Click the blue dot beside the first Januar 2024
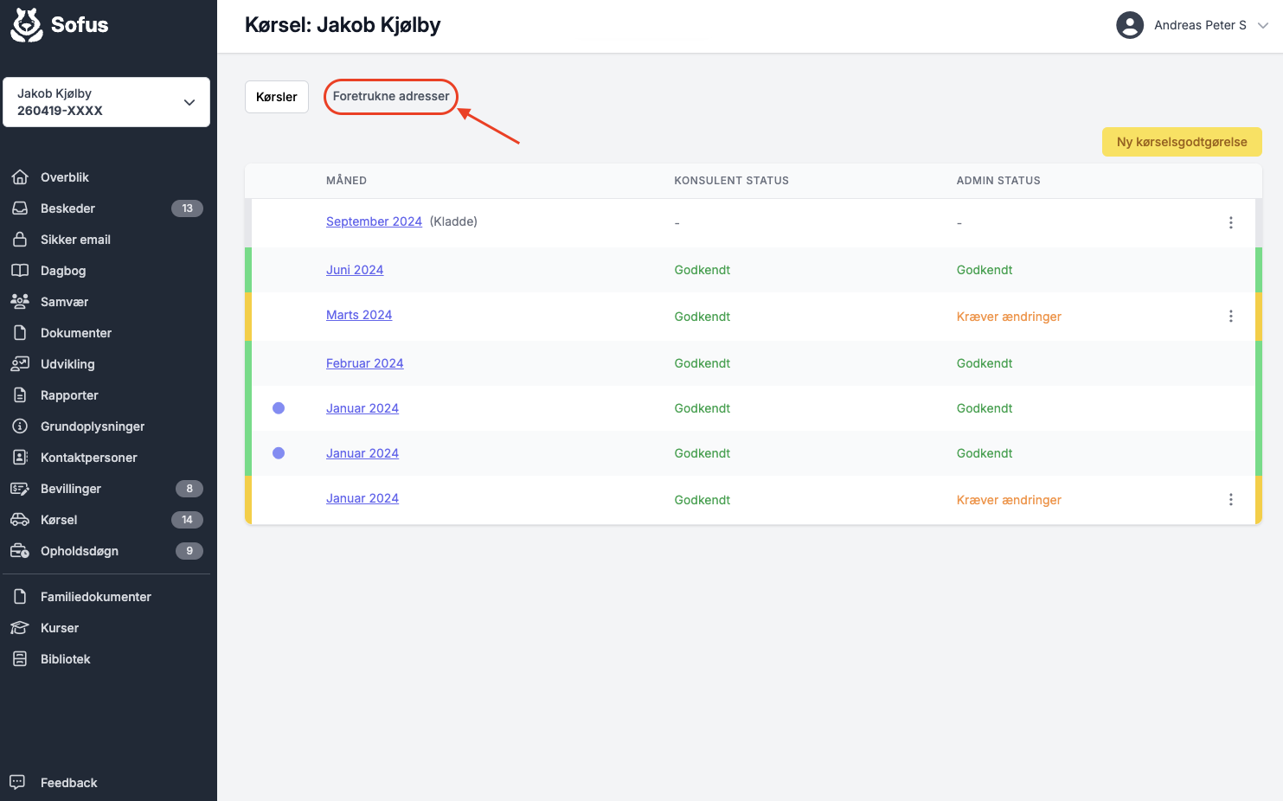The width and height of the screenshot is (1283, 801). coord(279,408)
